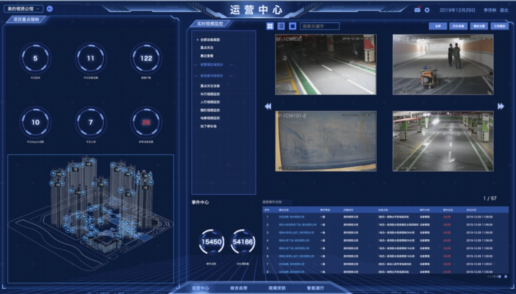This screenshot has height=294, width=516.
Task: Click the event name search field
Action: tap(283, 201)
